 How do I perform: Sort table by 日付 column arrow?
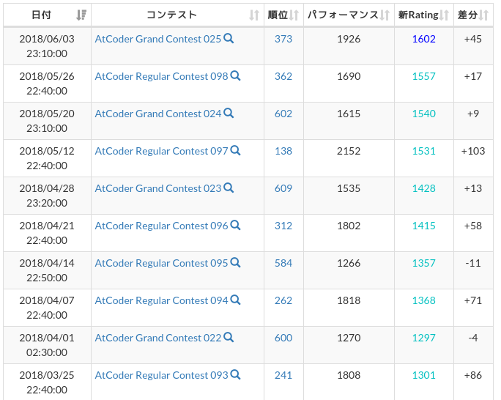point(81,15)
